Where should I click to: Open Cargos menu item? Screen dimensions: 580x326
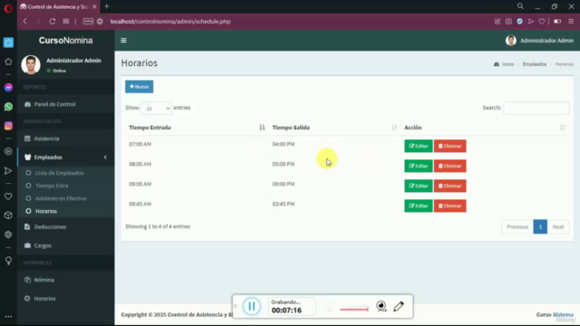coord(43,245)
